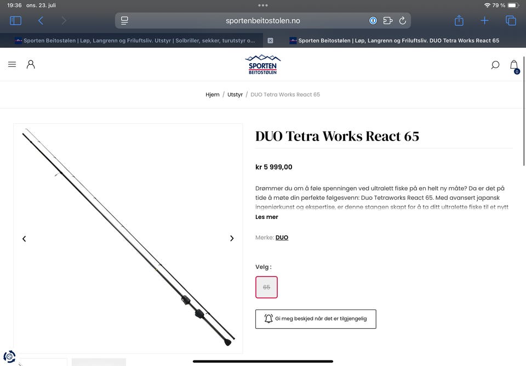The height and width of the screenshot is (366, 526).
Task: Click the Velg label
Action: click(264, 267)
